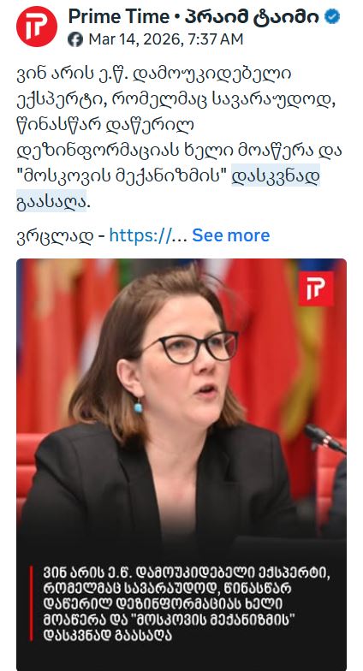363x671 pixels.
Task: Open the Prime Time page name
Action: [118, 17]
